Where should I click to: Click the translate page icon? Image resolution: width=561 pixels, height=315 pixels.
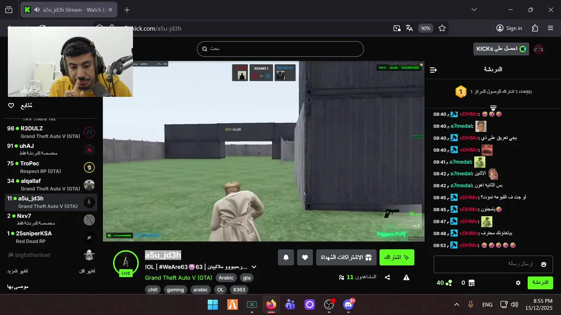click(409, 28)
